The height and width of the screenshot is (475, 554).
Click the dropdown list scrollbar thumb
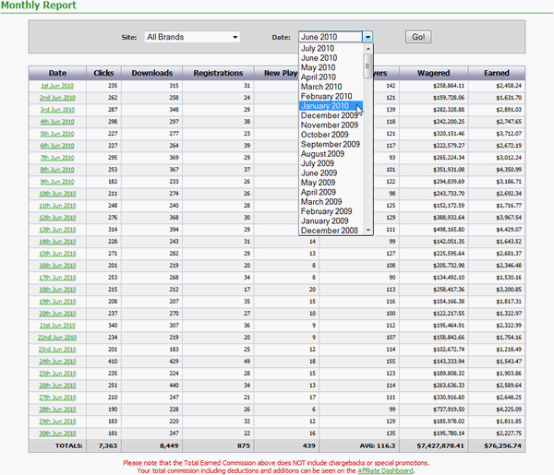367,66
